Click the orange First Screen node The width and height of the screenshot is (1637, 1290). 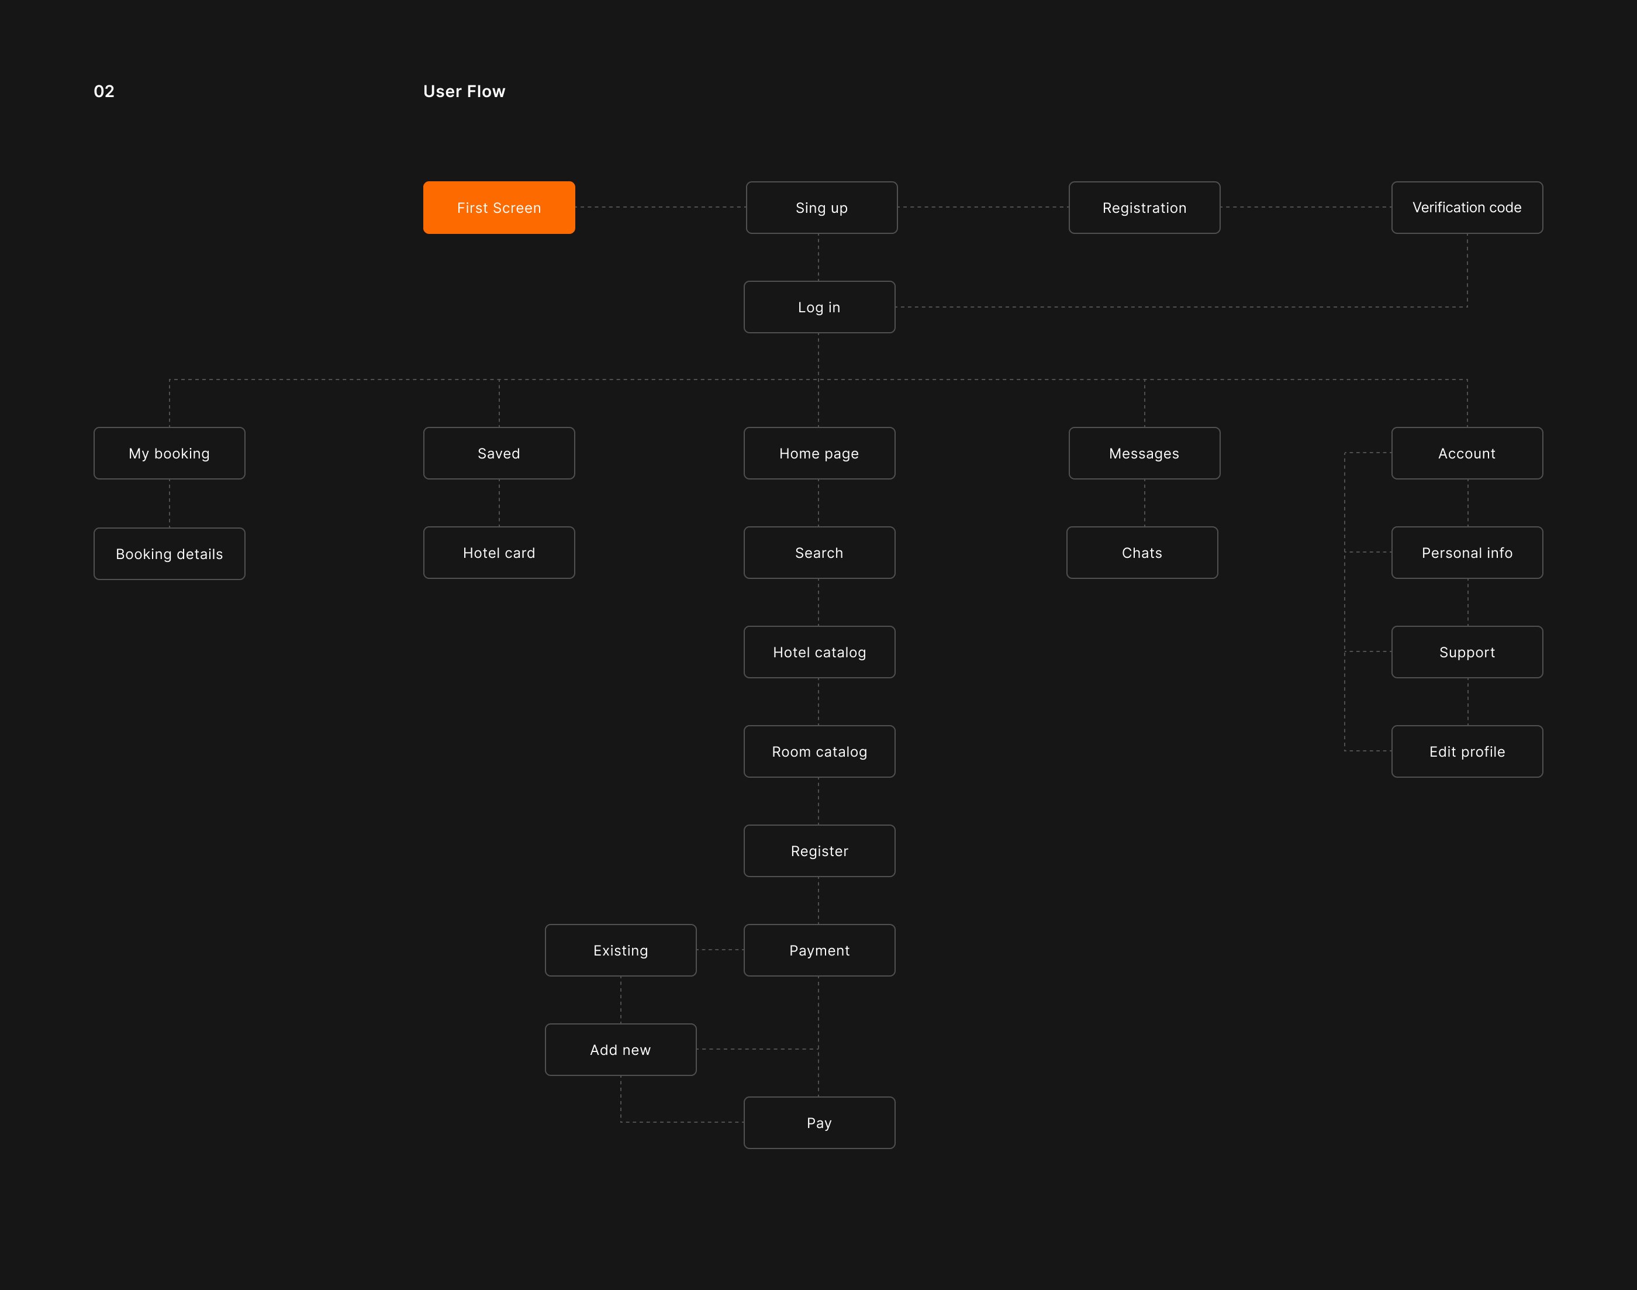pos(498,208)
